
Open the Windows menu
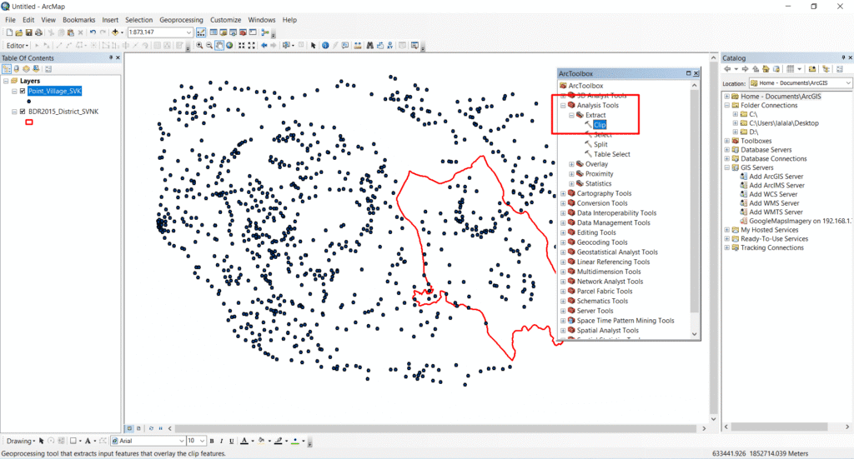[x=261, y=20]
